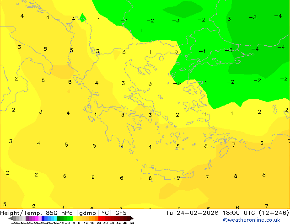Click the '0' value without minus sign on map
Viewport: 290px width, 224px height.
click(176, 52)
